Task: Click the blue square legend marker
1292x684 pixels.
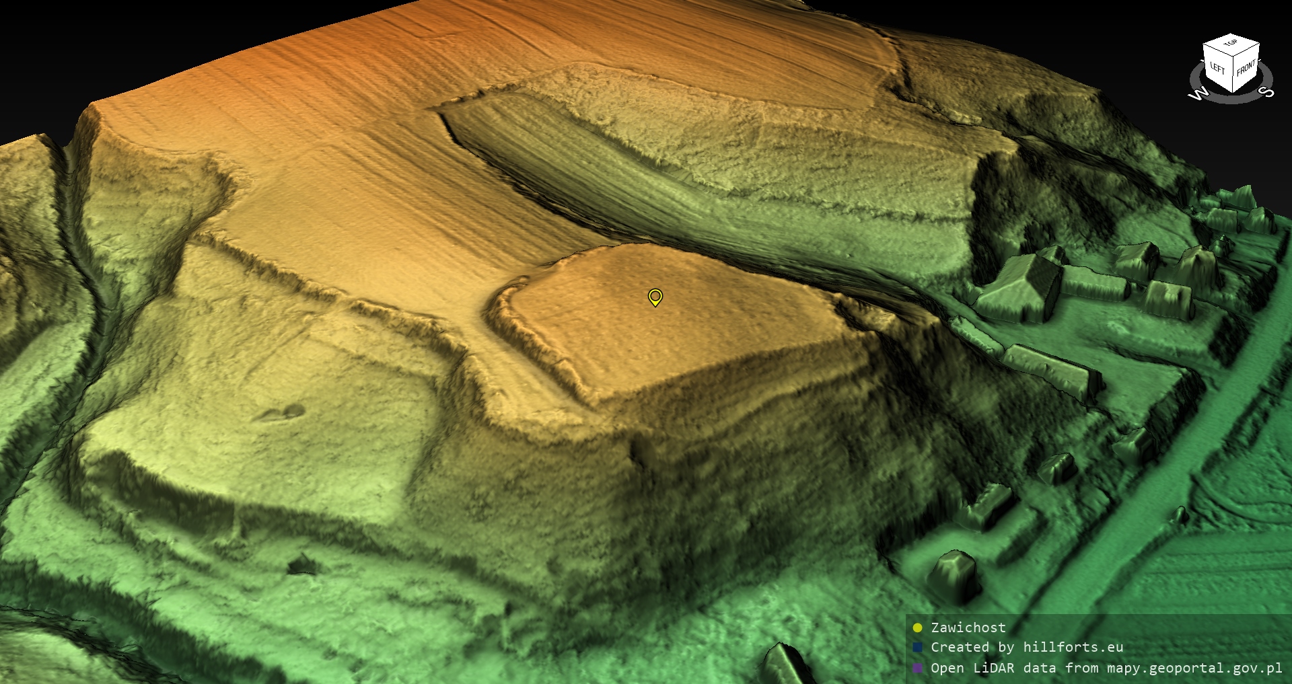Action: [x=917, y=648]
